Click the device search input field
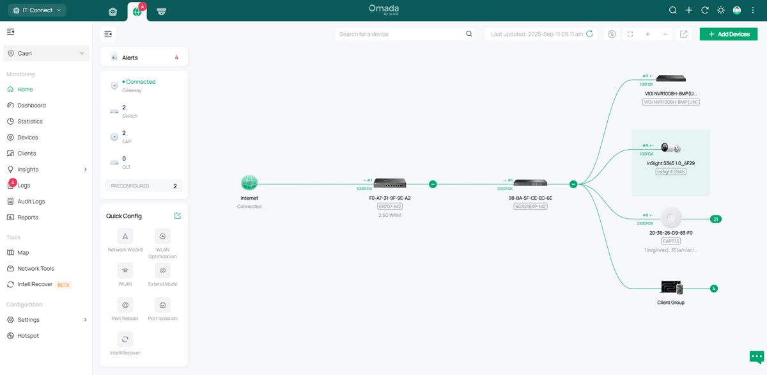The width and height of the screenshot is (767, 375). (403, 33)
